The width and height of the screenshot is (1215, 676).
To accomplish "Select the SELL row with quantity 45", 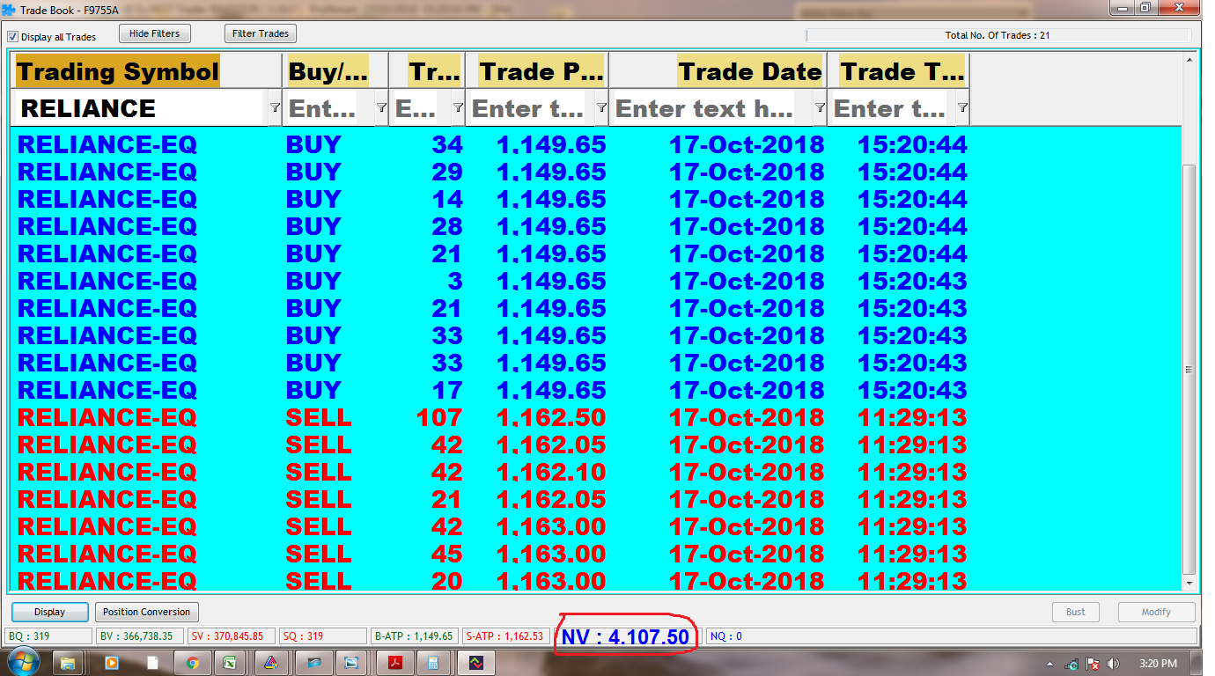I will (597, 553).
